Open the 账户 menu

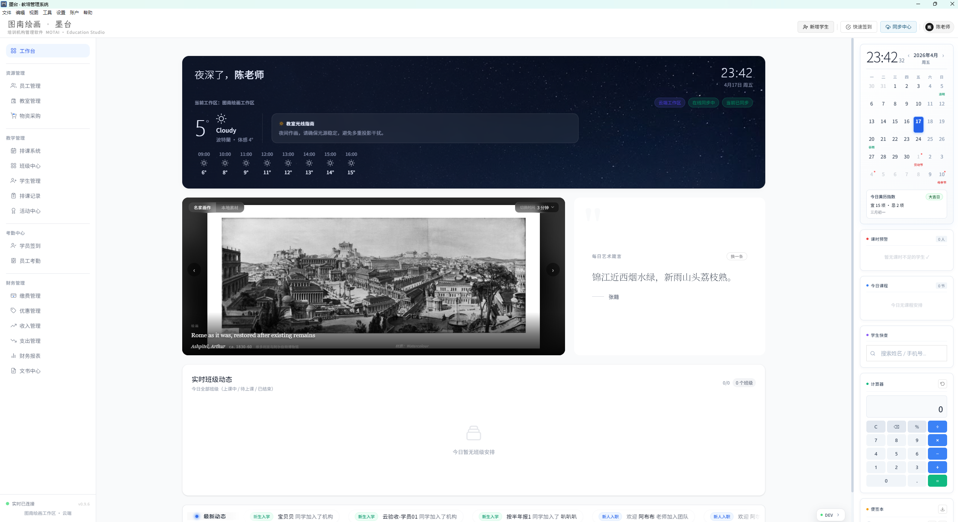tap(74, 12)
